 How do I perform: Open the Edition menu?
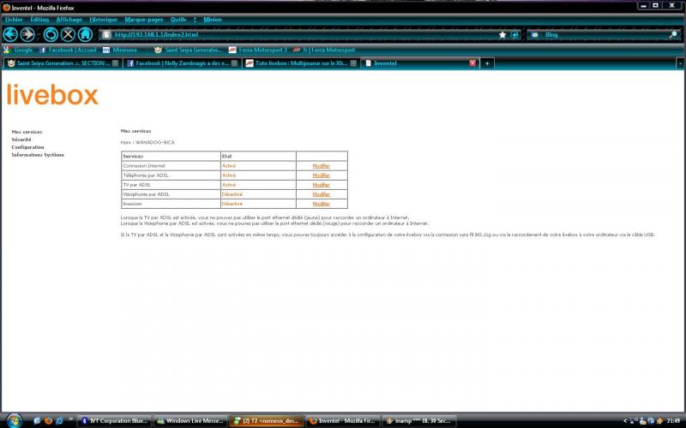[x=39, y=20]
